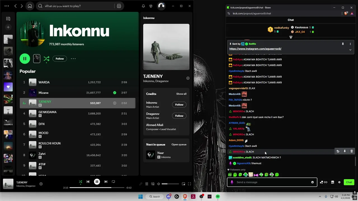Skip to next track
The height and width of the screenshot is (201, 358).
106,182
